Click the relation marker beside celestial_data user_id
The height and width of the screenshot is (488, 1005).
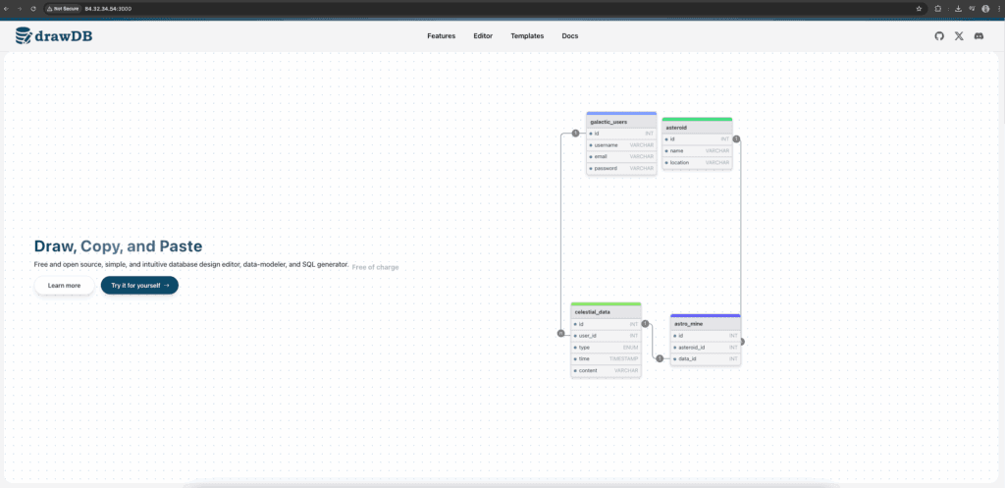click(x=560, y=334)
